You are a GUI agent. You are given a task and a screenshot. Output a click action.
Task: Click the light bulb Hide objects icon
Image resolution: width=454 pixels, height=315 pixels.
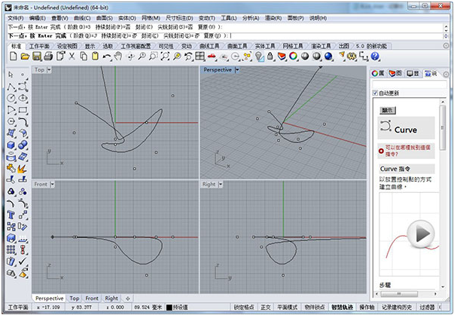pos(259,57)
